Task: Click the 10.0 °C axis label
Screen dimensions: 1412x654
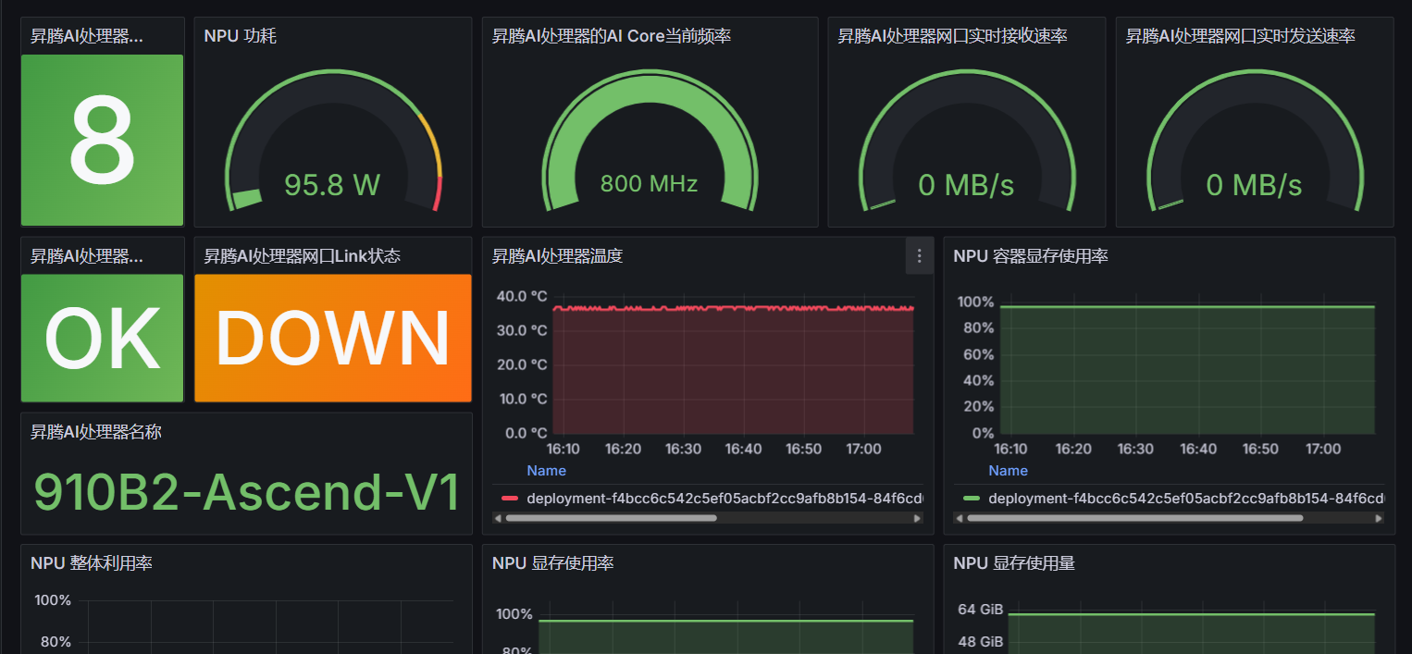Action: (522, 399)
